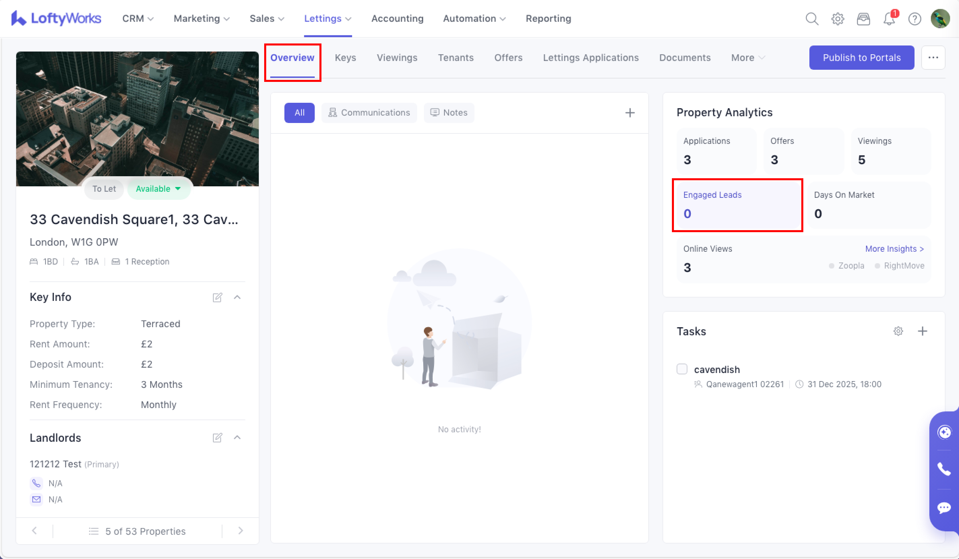Image resolution: width=959 pixels, height=559 pixels.
Task: Open the notifications bell
Action: [889, 19]
